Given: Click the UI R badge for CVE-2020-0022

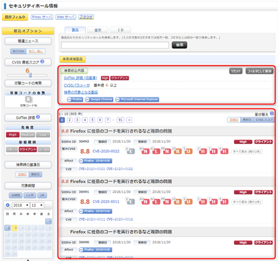Looking at the screenshot, I should [177, 151].
